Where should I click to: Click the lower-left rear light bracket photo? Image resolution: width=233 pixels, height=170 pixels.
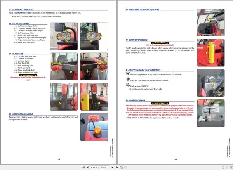click(64, 97)
